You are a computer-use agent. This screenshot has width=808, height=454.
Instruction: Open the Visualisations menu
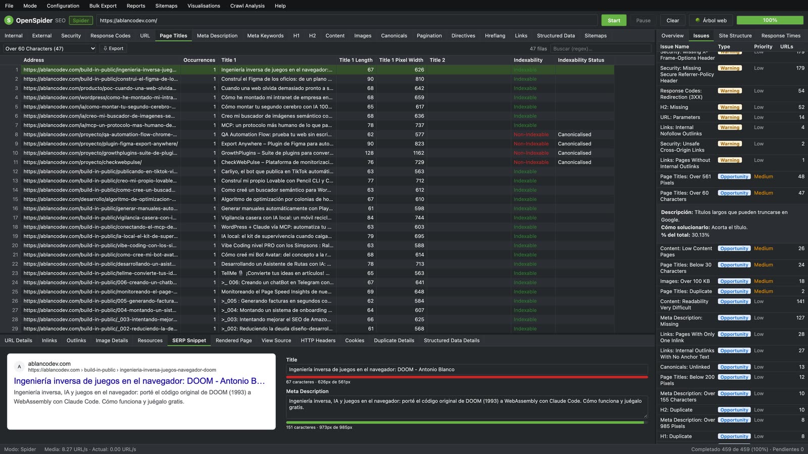[x=204, y=6]
